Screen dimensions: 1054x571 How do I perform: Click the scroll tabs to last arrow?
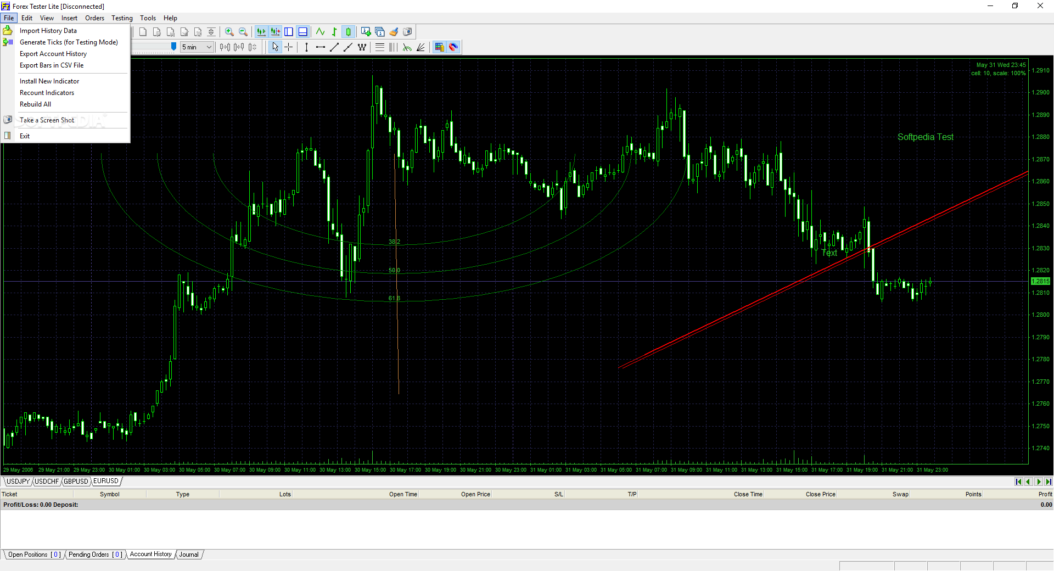point(1049,482)
